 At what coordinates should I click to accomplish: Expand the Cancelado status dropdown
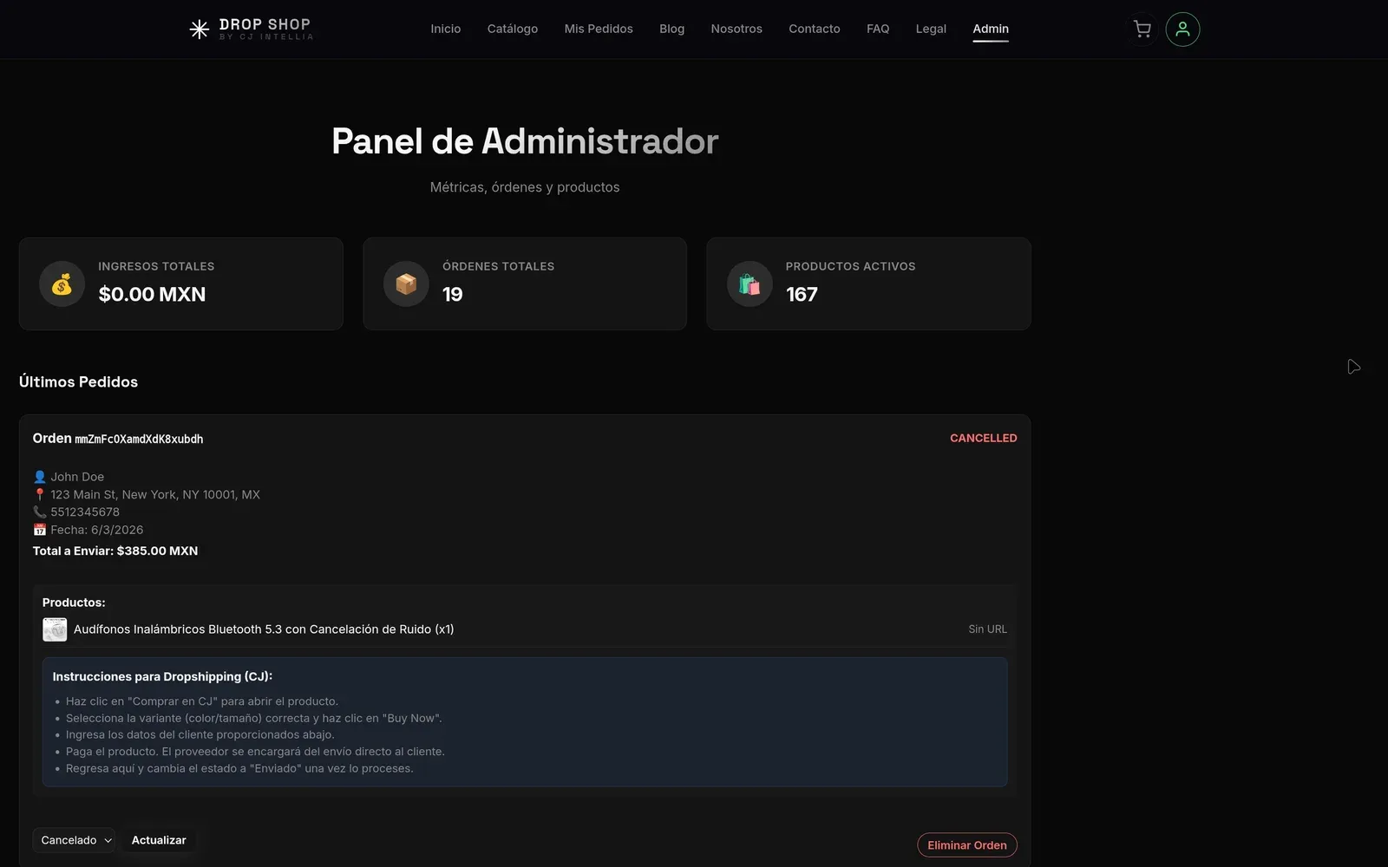(74, 840)
